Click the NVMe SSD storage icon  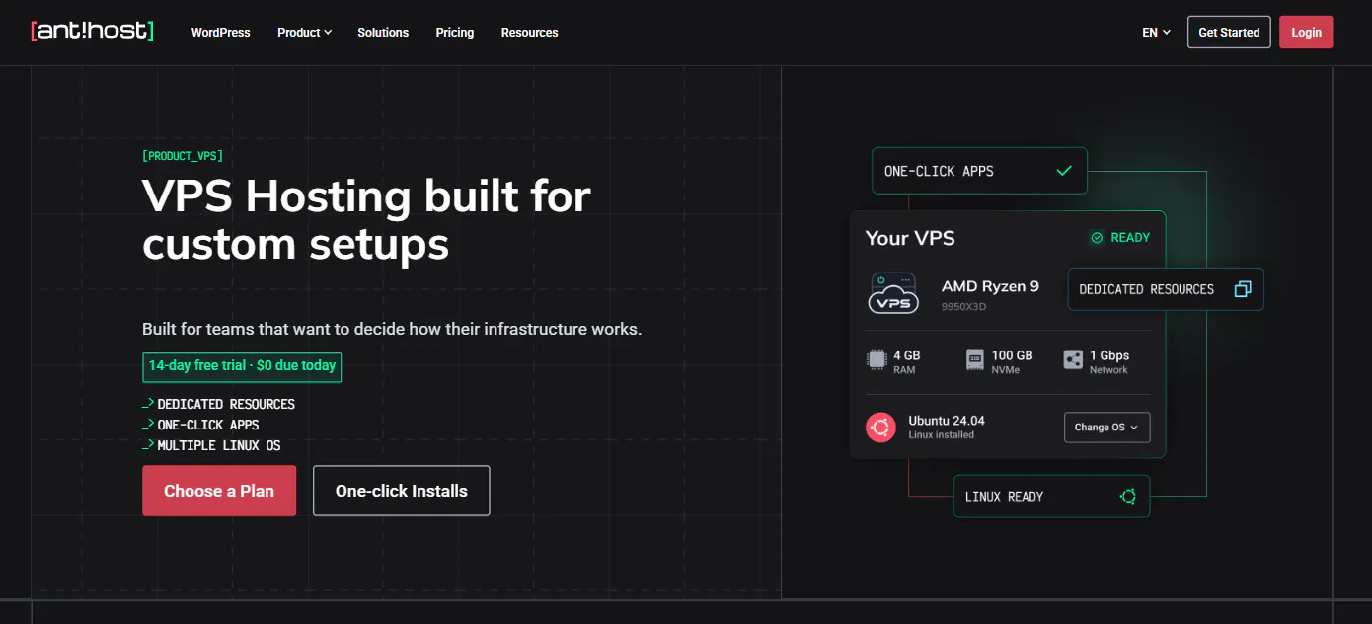click(975, 360)
